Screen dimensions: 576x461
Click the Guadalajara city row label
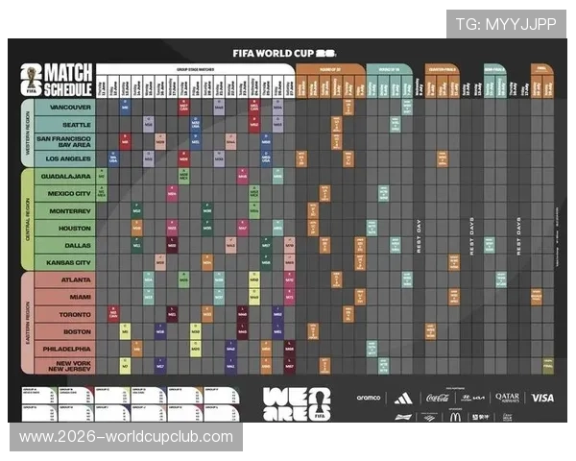[65, 176]
